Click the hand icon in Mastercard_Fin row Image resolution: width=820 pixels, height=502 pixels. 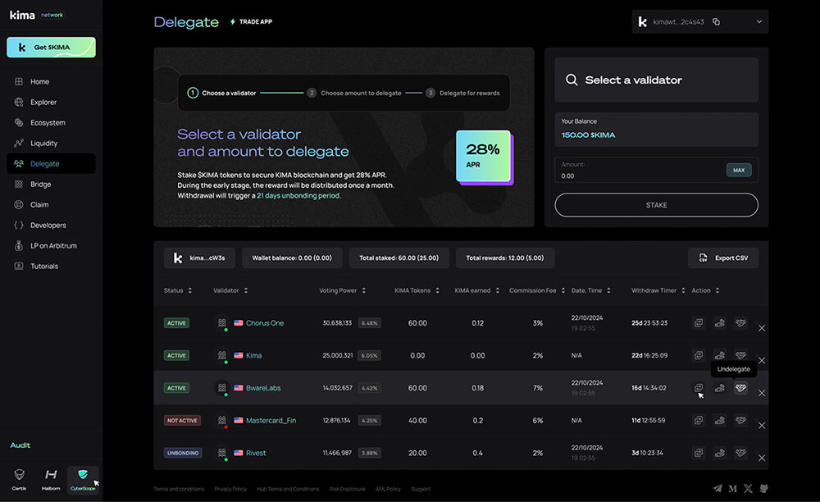coord(720,421)
